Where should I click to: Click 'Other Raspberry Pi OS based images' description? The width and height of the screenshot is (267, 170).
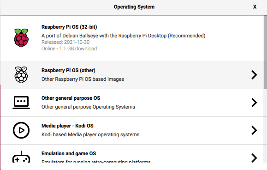[x=83, y=79]
